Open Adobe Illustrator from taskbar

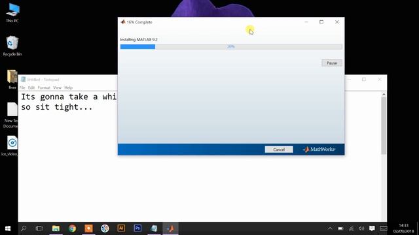click(121, 228)
